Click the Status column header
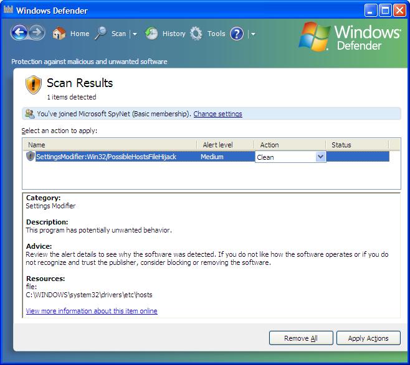This screenshot has width=410, height=365. 357,145
